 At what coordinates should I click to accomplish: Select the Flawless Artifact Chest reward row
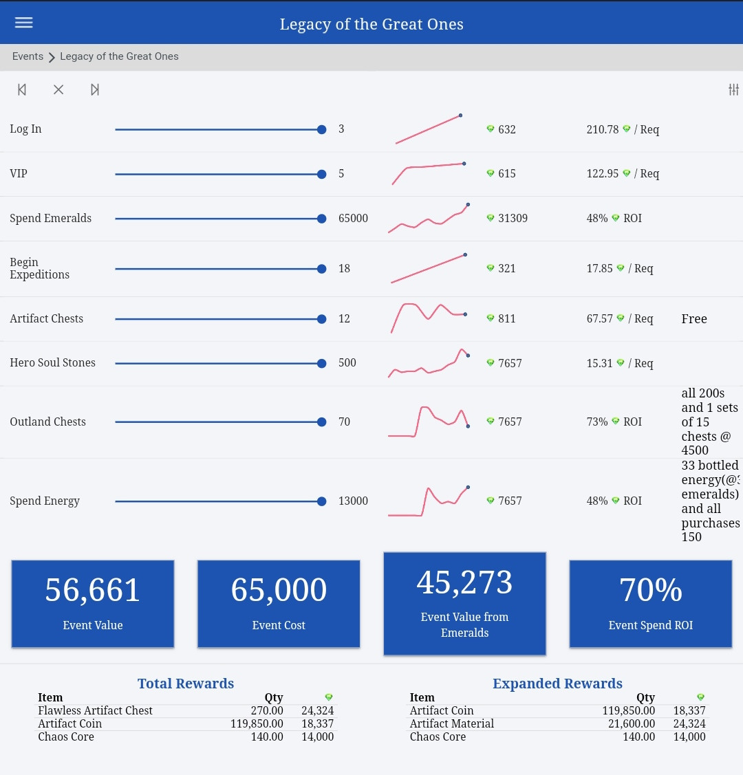[x=186, y=711]
